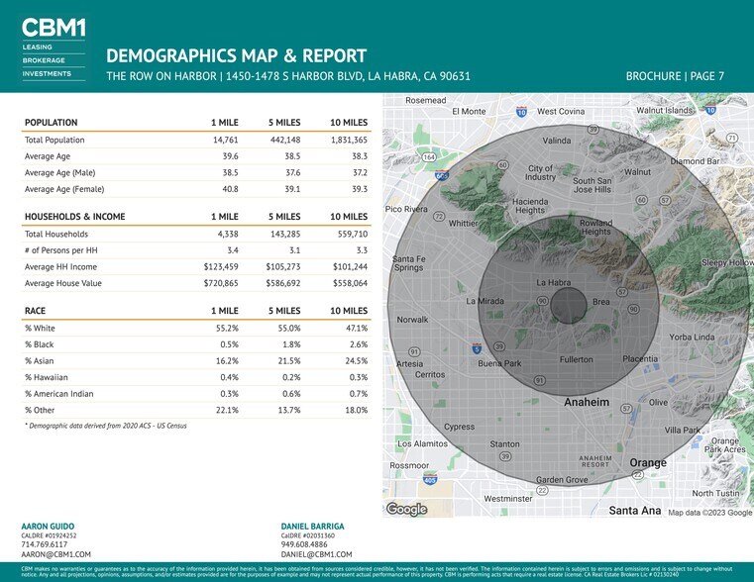Click the CBM1 logo
The width and height of the screenshot is (754, 582).
(x=54, y=28)
